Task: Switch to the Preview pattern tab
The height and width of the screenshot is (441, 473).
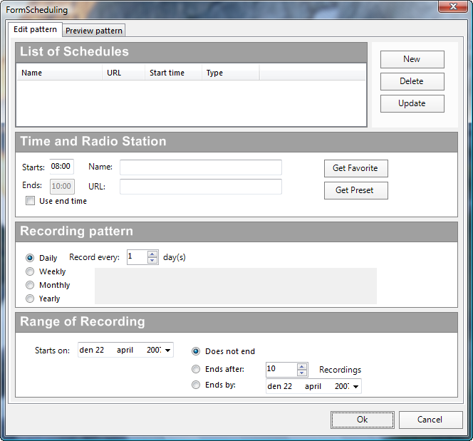Action: 94,31
